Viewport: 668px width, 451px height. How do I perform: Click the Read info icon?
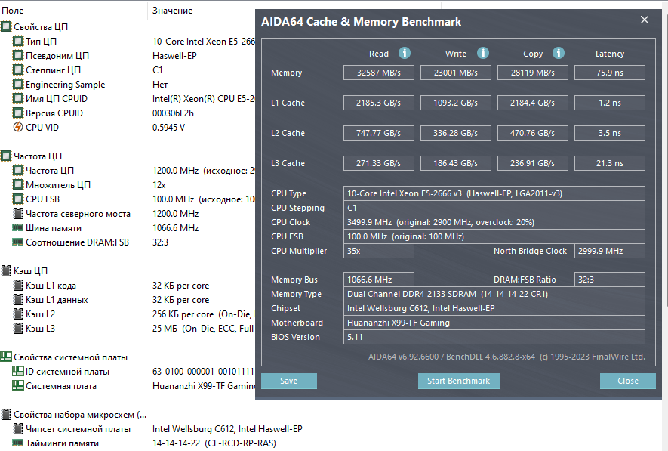(405, 53)
